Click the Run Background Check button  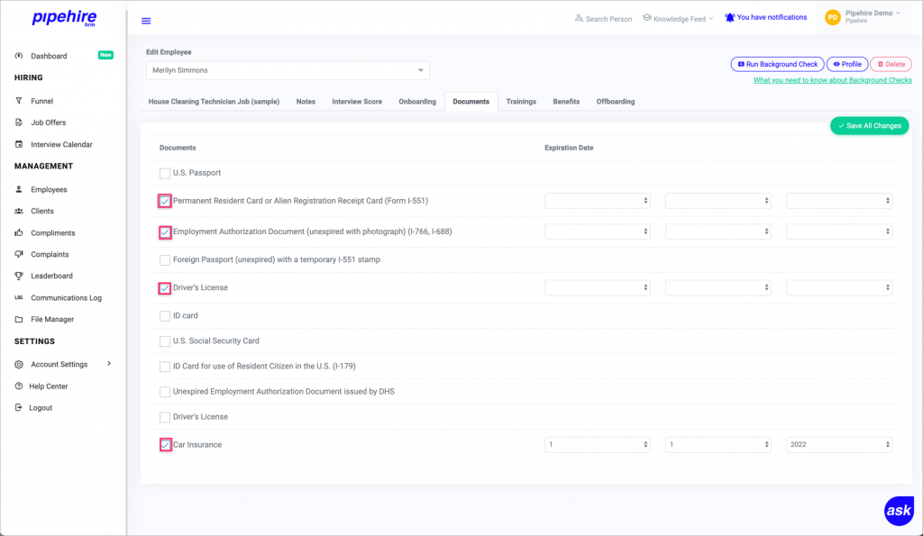coord(776,64)
